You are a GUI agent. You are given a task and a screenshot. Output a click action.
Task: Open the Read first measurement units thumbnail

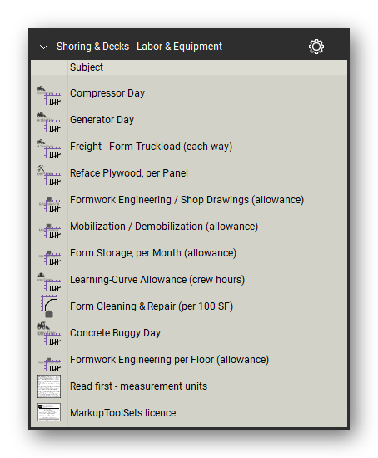tap(49, 386)
